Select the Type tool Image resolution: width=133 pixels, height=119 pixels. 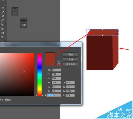coord(3,4)
